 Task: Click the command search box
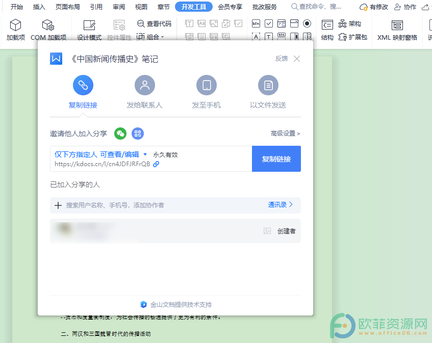click(317, 7)
